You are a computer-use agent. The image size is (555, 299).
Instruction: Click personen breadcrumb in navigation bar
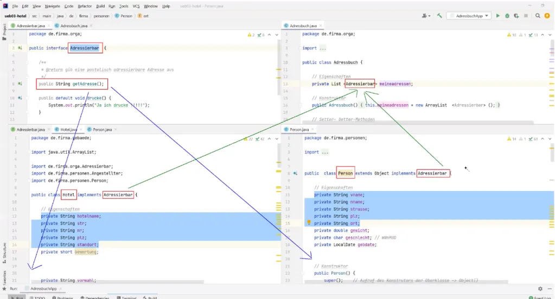101,16
